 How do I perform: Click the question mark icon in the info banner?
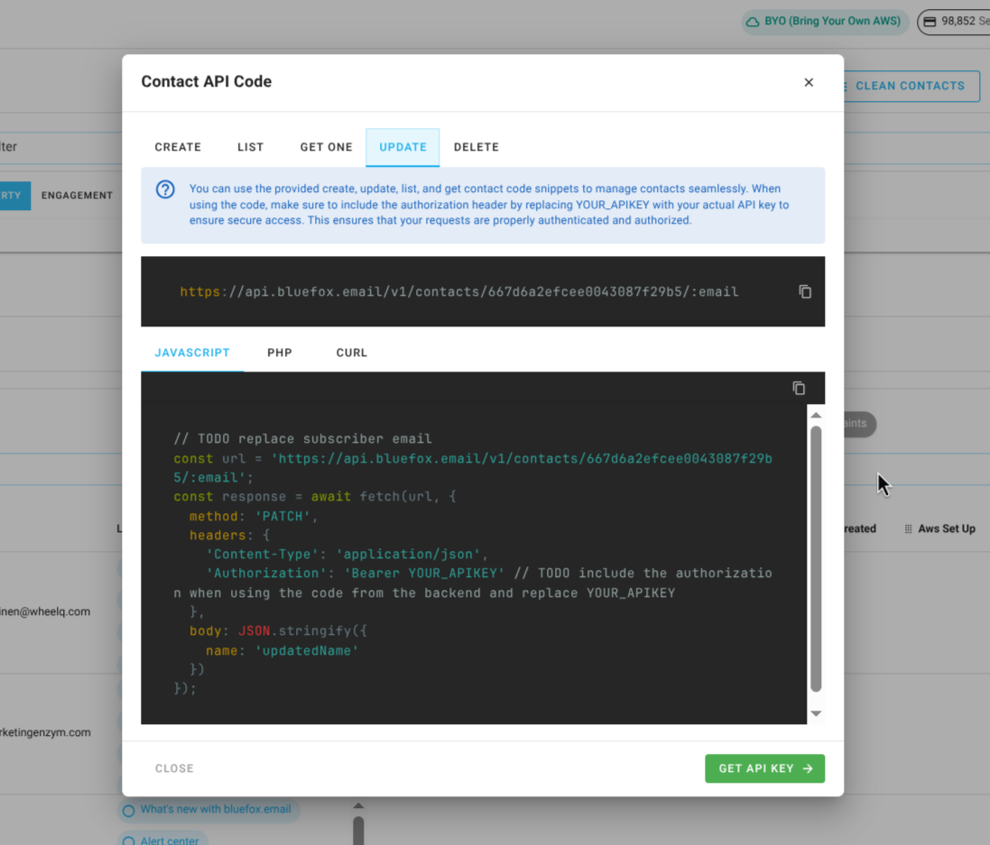(x=163, y=189)
